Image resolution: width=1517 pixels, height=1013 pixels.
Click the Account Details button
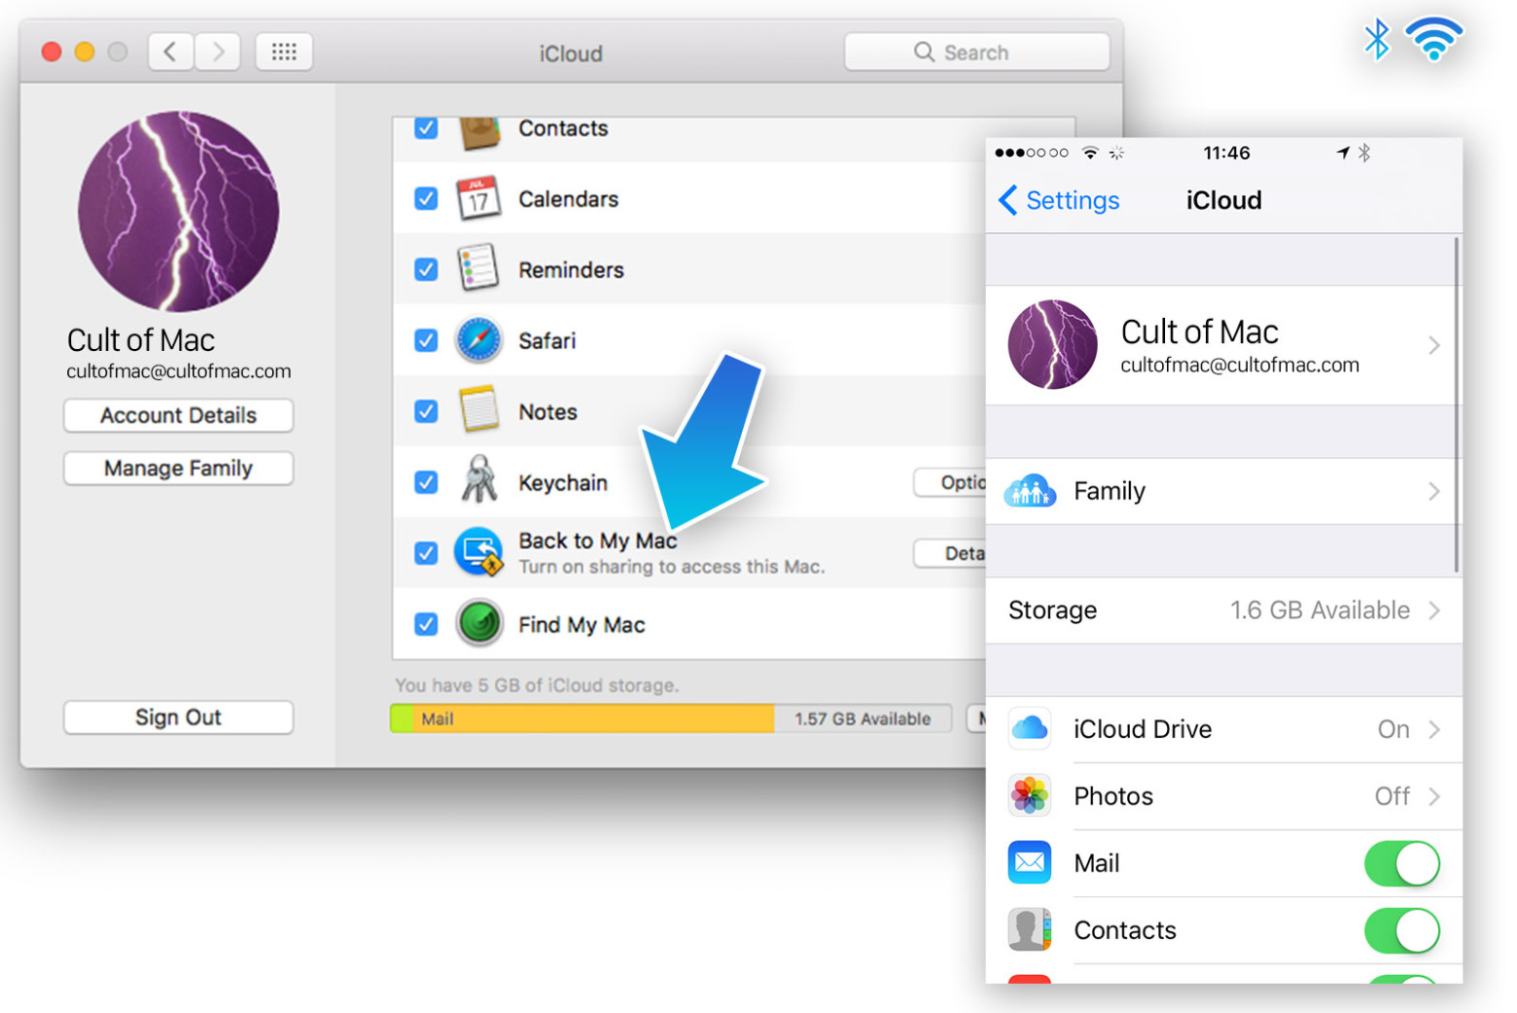click(178, 415)
